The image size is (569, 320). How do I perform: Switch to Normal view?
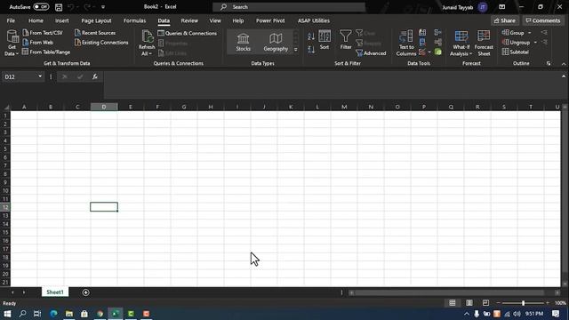(453, 303)
